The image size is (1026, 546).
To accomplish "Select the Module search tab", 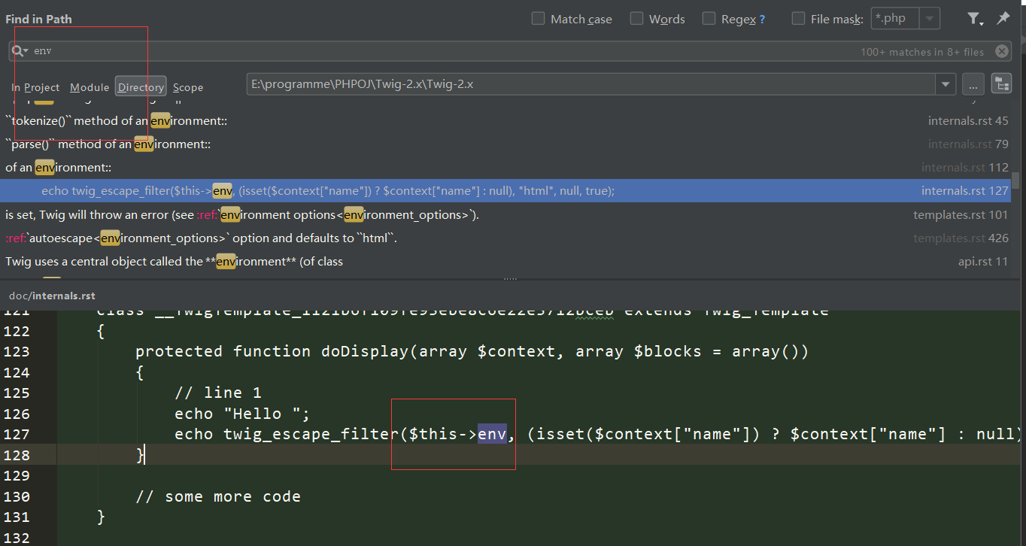I will coord(90,87).
